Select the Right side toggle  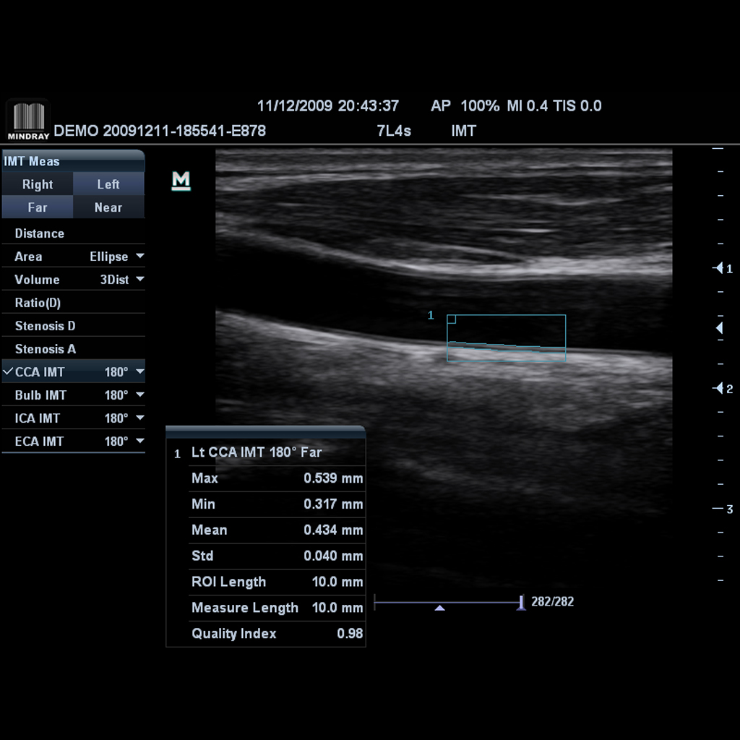click(x=38, y=184)
